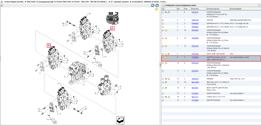261x125 pixels.
Task: Click callout 17 in the diagram
Action: click(58, 84)
